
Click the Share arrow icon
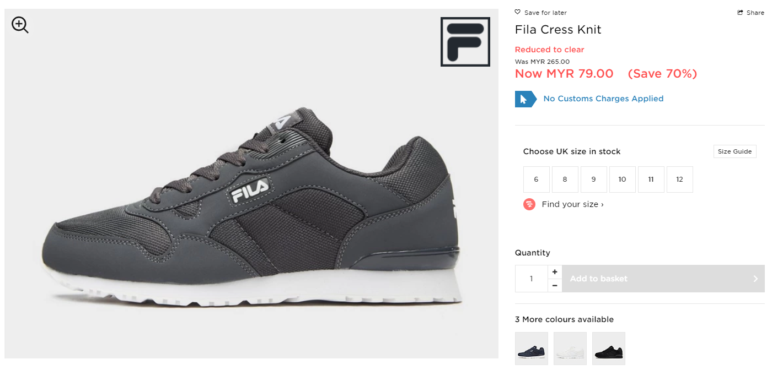click(x=740, y=13)
